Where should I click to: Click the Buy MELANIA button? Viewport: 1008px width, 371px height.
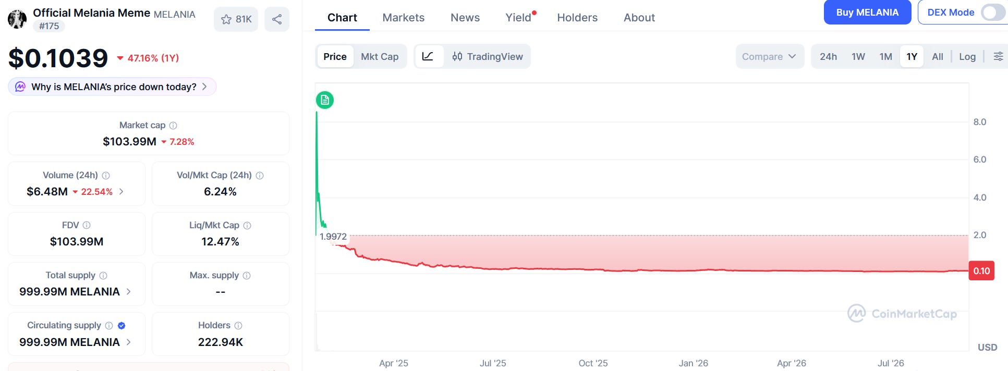coord(867,13)
